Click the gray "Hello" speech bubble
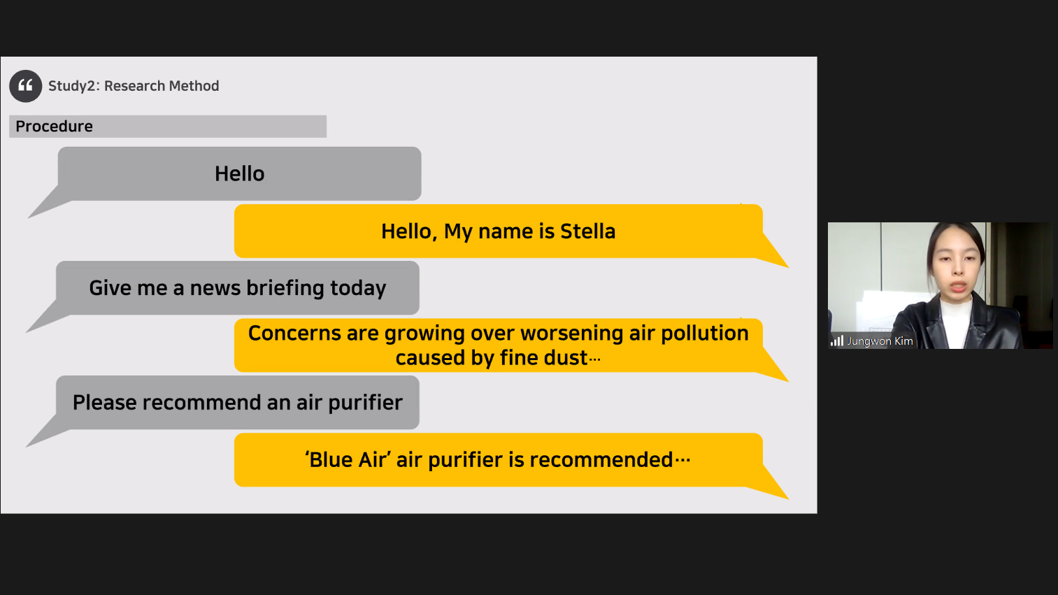1058x595 pixels. 239,173
